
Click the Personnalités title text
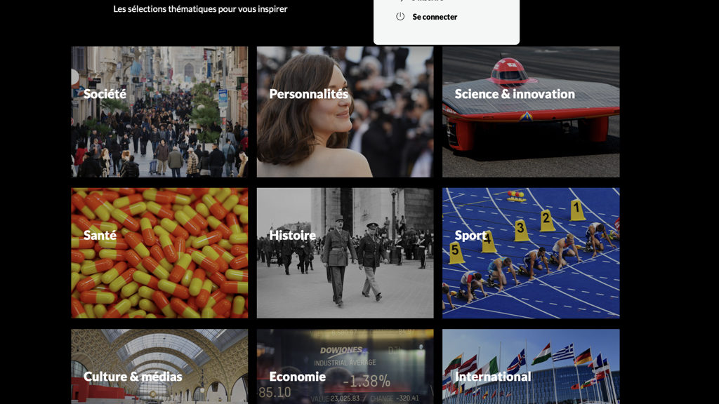[309, 94]
